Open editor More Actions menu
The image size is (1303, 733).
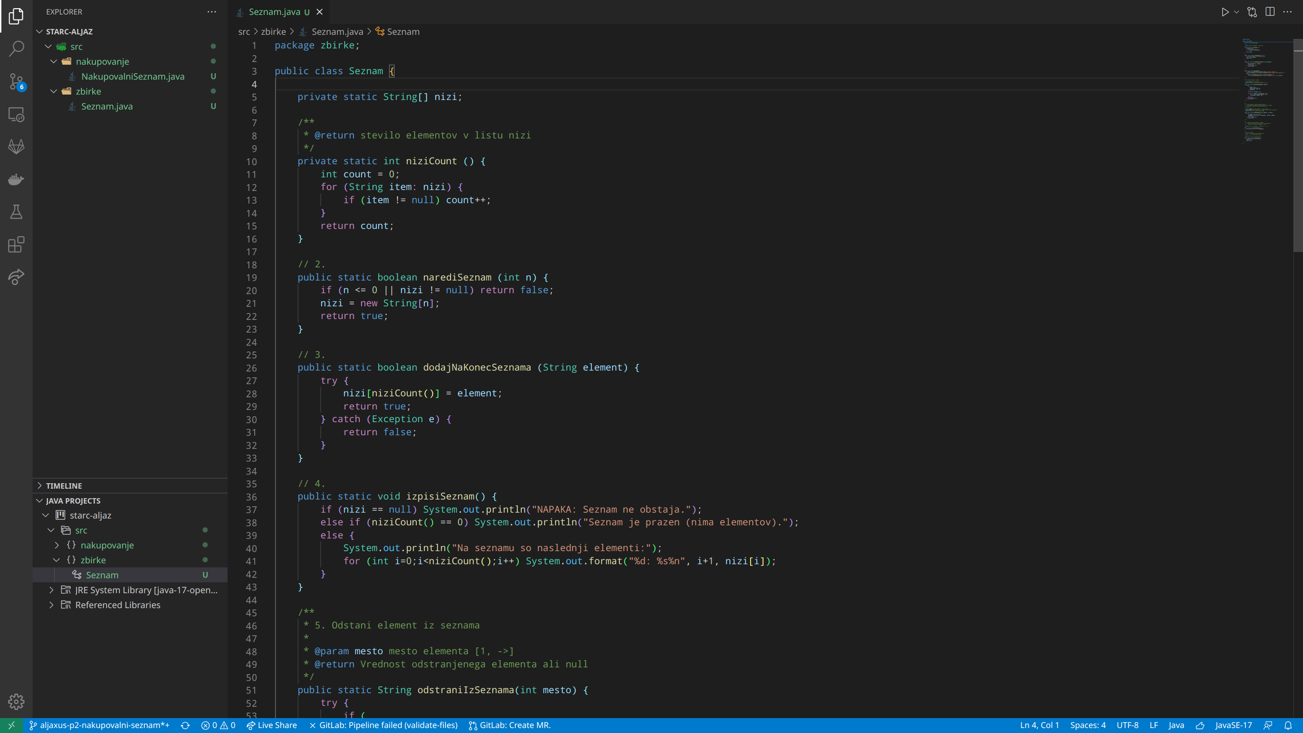(x=1287, y=12)
